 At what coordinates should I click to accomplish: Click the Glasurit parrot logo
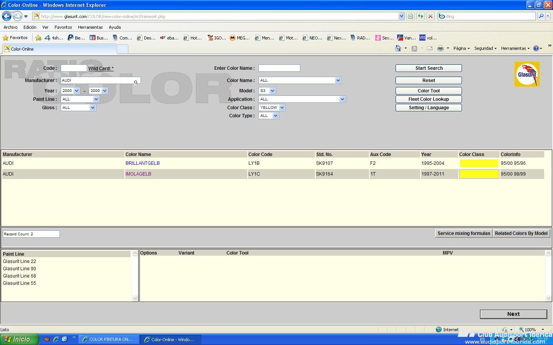pyautogui.click(x=527, y=74)
